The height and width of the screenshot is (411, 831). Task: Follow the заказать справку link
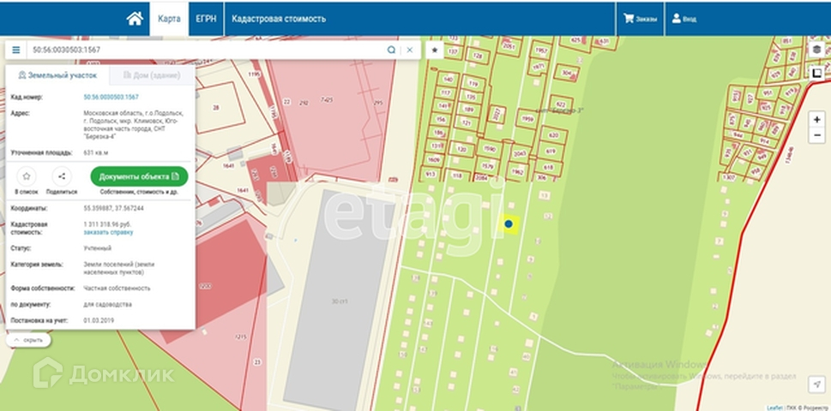(x=108, y=232)
